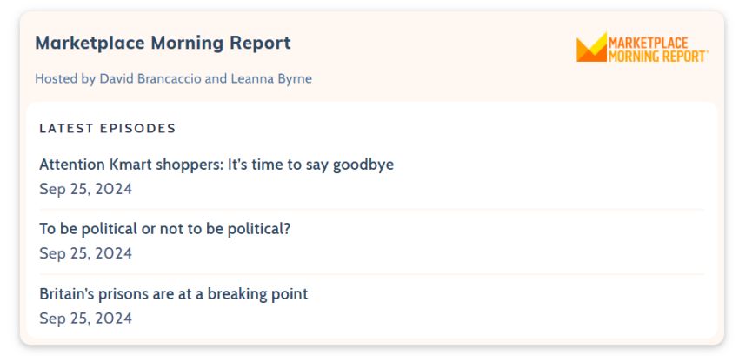Click the orange MARKETPLACE word in logo
The image size is (739, 356).
pyautogui.click(x=648, y=44)
